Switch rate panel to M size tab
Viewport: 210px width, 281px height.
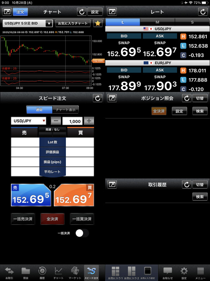(x=157, y=22)
